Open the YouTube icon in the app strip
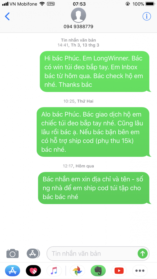 click(x=119, y=271)
